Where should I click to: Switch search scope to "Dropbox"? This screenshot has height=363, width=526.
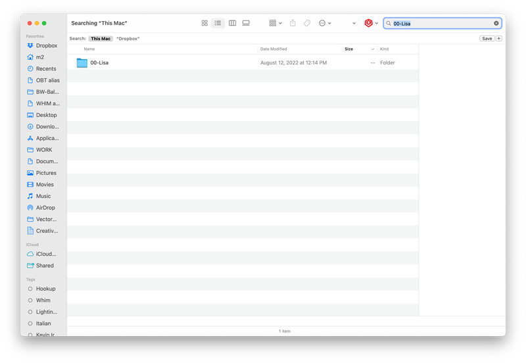128,39
